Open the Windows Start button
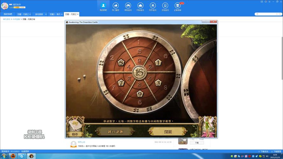 [x=4, y=156]
